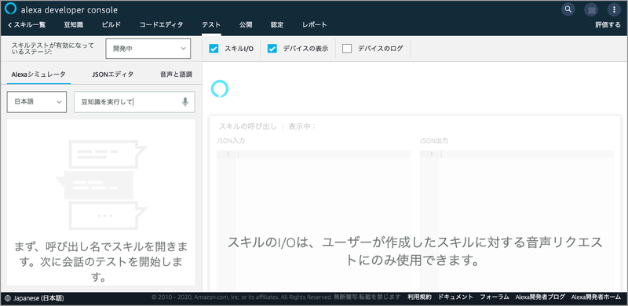The height and width of the screenshot is (306, 628).
Task: Open the ドキュメント footer link
Action: pos(456,297)
